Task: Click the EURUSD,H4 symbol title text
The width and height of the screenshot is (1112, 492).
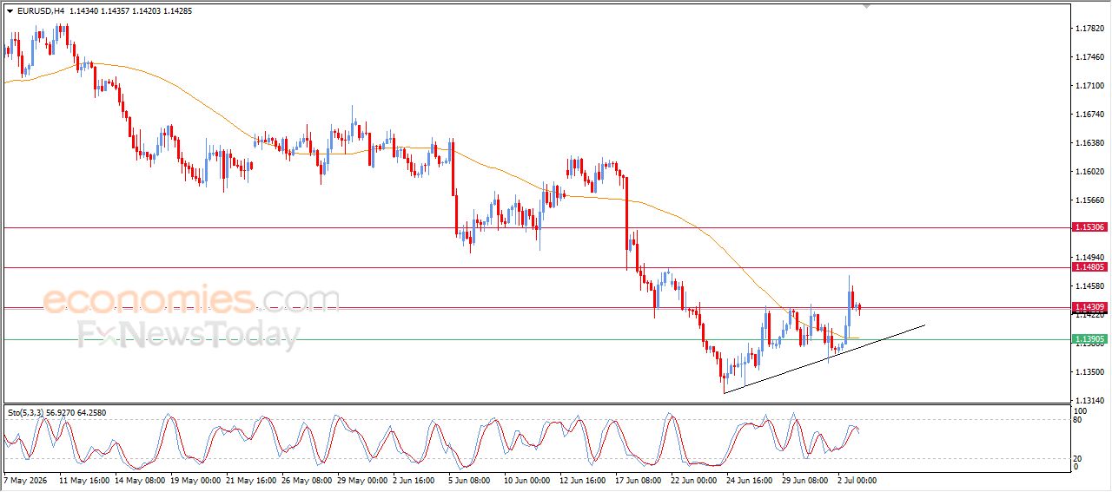Action: click(40, 11)
